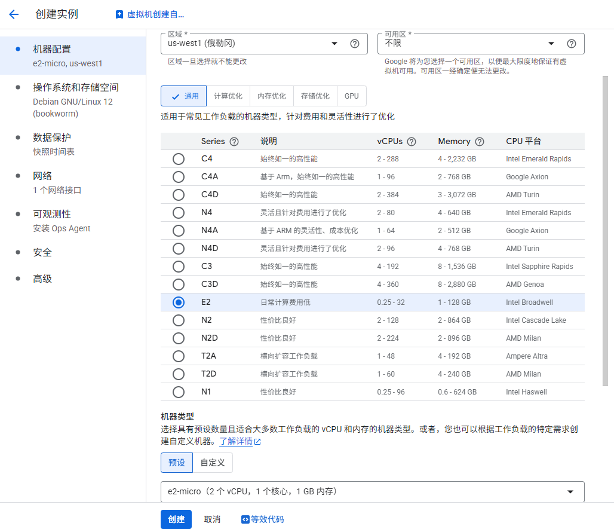The height and width of the screenshot is (529, 614).
Task: Open 操作系统和存储空间 in the sidebar
Action: coord(75,87)
